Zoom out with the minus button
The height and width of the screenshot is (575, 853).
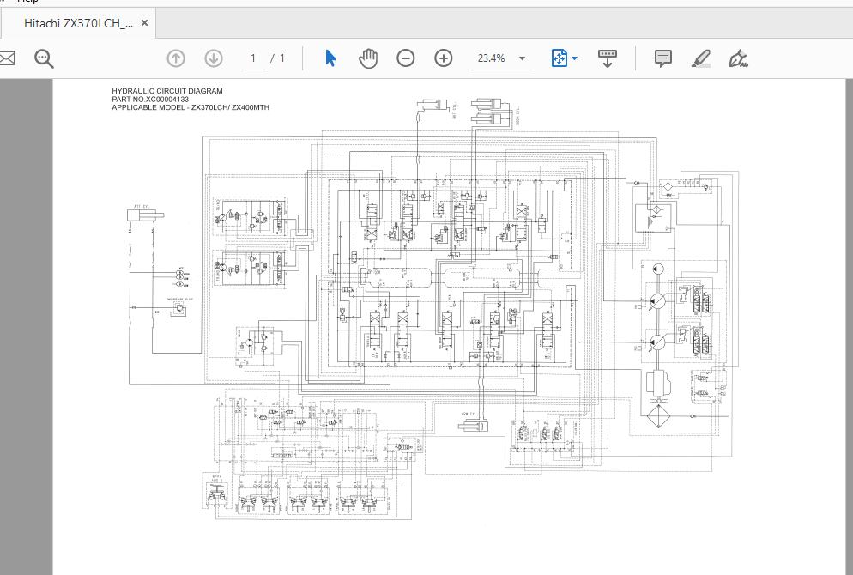(406, 58)
